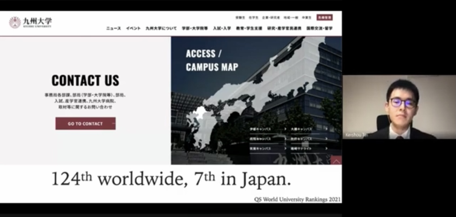Click the 'QS World University Rankings 2021' citation
456x217 pixels.
(x=298, y=200)
